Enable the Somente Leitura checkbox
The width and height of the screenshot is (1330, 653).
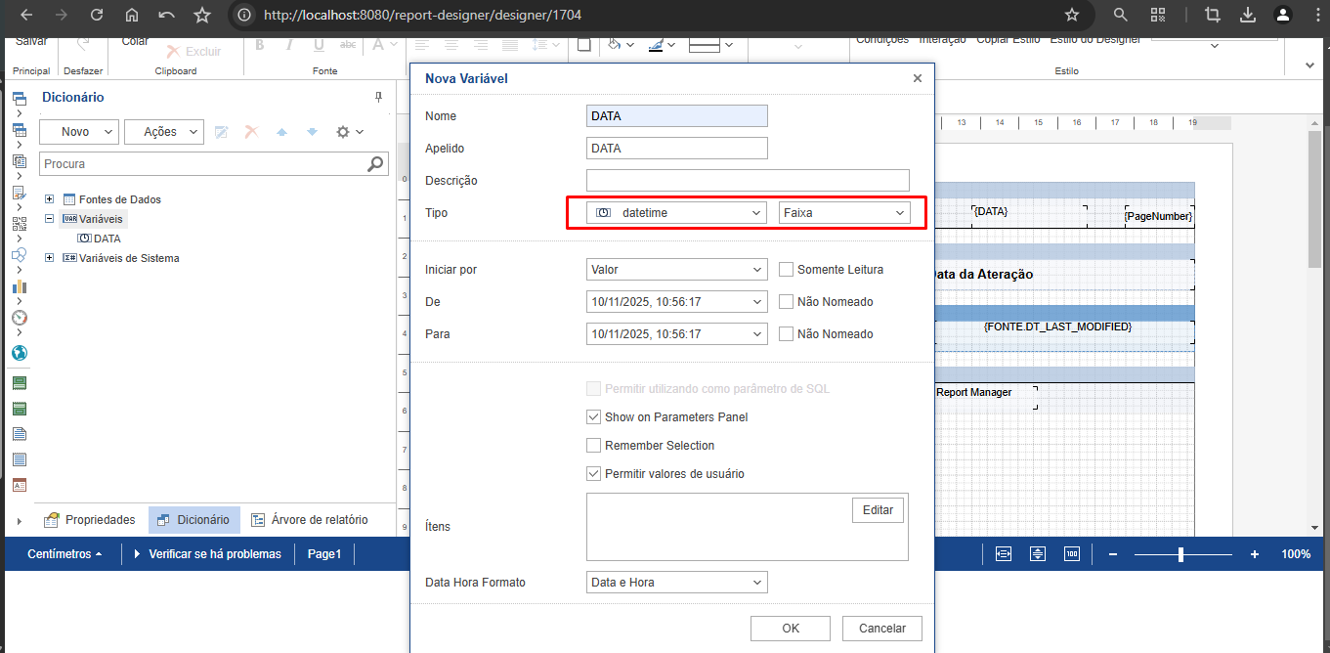(786, 270)
